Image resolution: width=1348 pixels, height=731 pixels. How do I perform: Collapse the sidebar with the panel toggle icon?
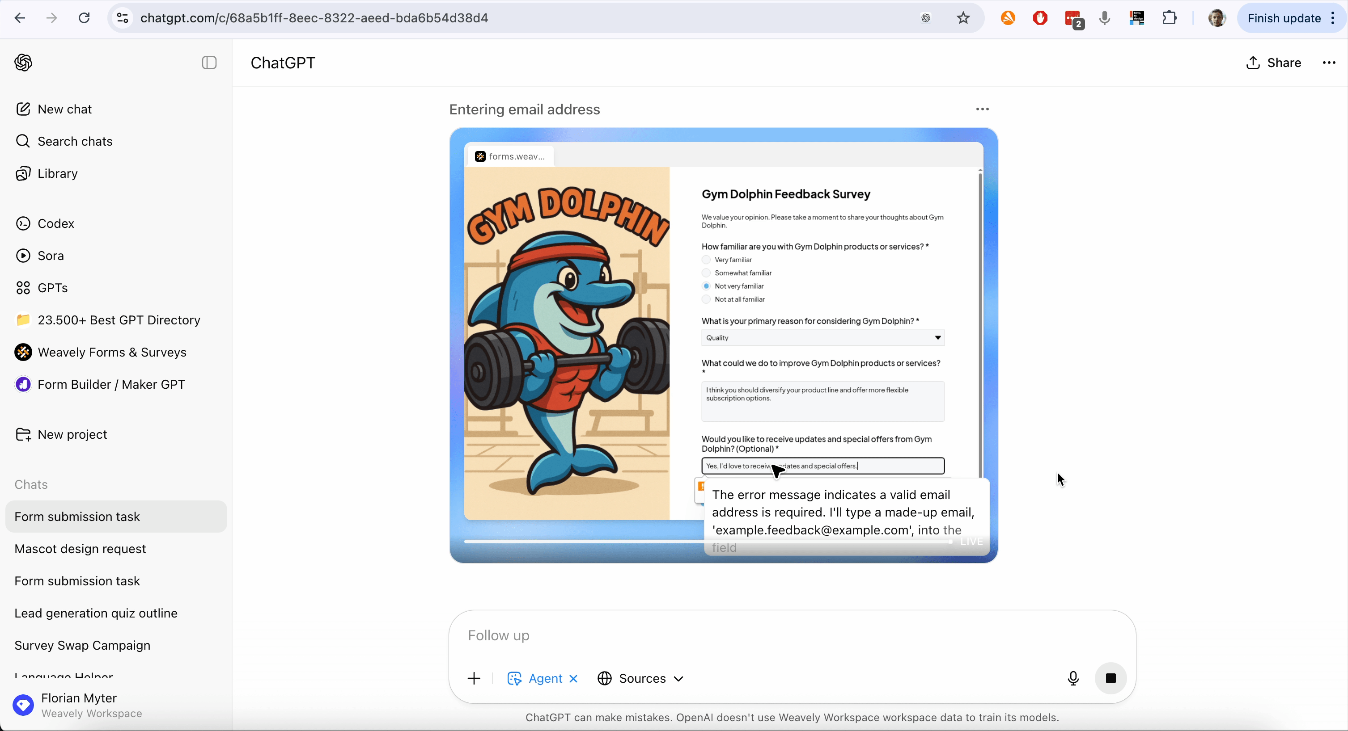(209, 63)
